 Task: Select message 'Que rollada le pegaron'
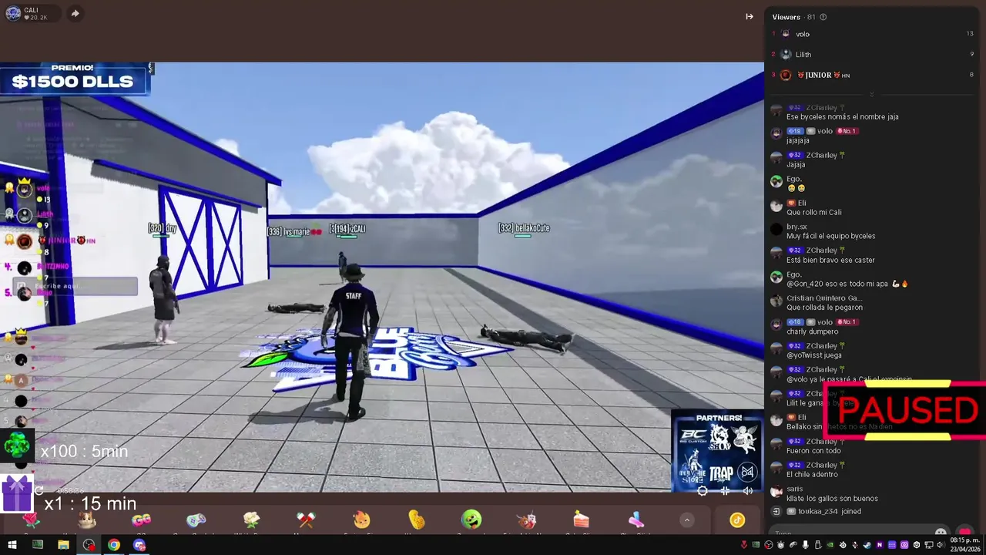[x=825, y=308]
